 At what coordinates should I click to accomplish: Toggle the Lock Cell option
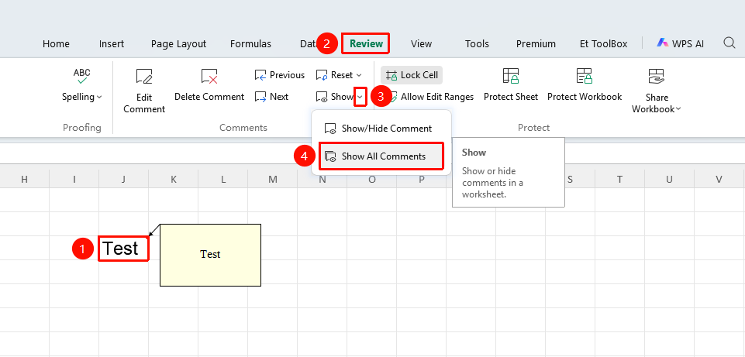coord(412,75)
